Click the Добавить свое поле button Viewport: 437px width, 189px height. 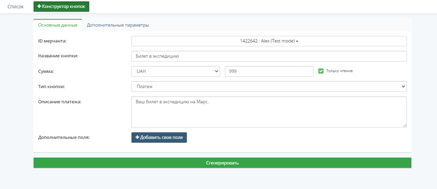[159, 138]
